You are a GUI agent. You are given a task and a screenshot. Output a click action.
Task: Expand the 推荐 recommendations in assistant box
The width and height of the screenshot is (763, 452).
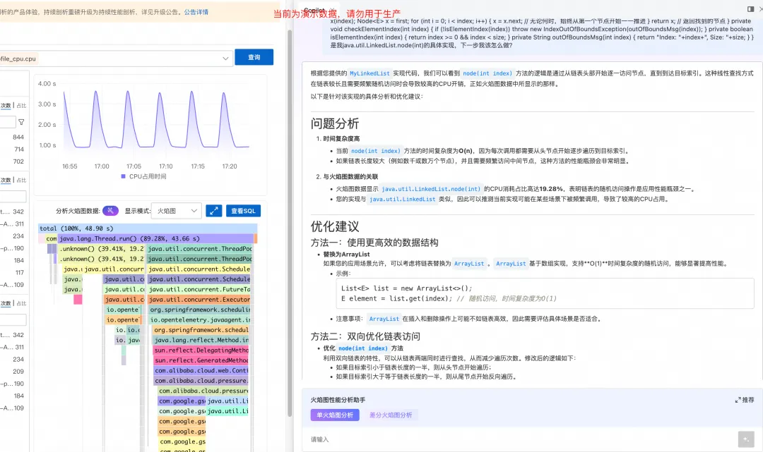pos(745,400)
